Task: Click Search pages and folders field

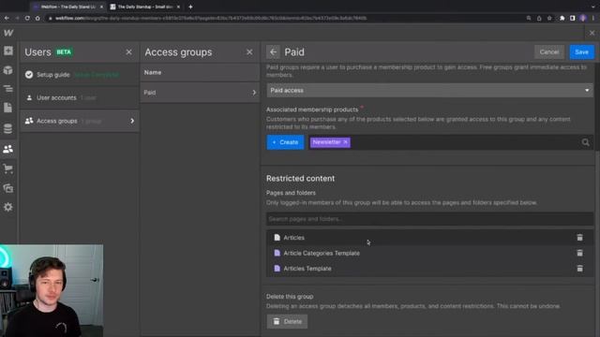Action: 429,219
